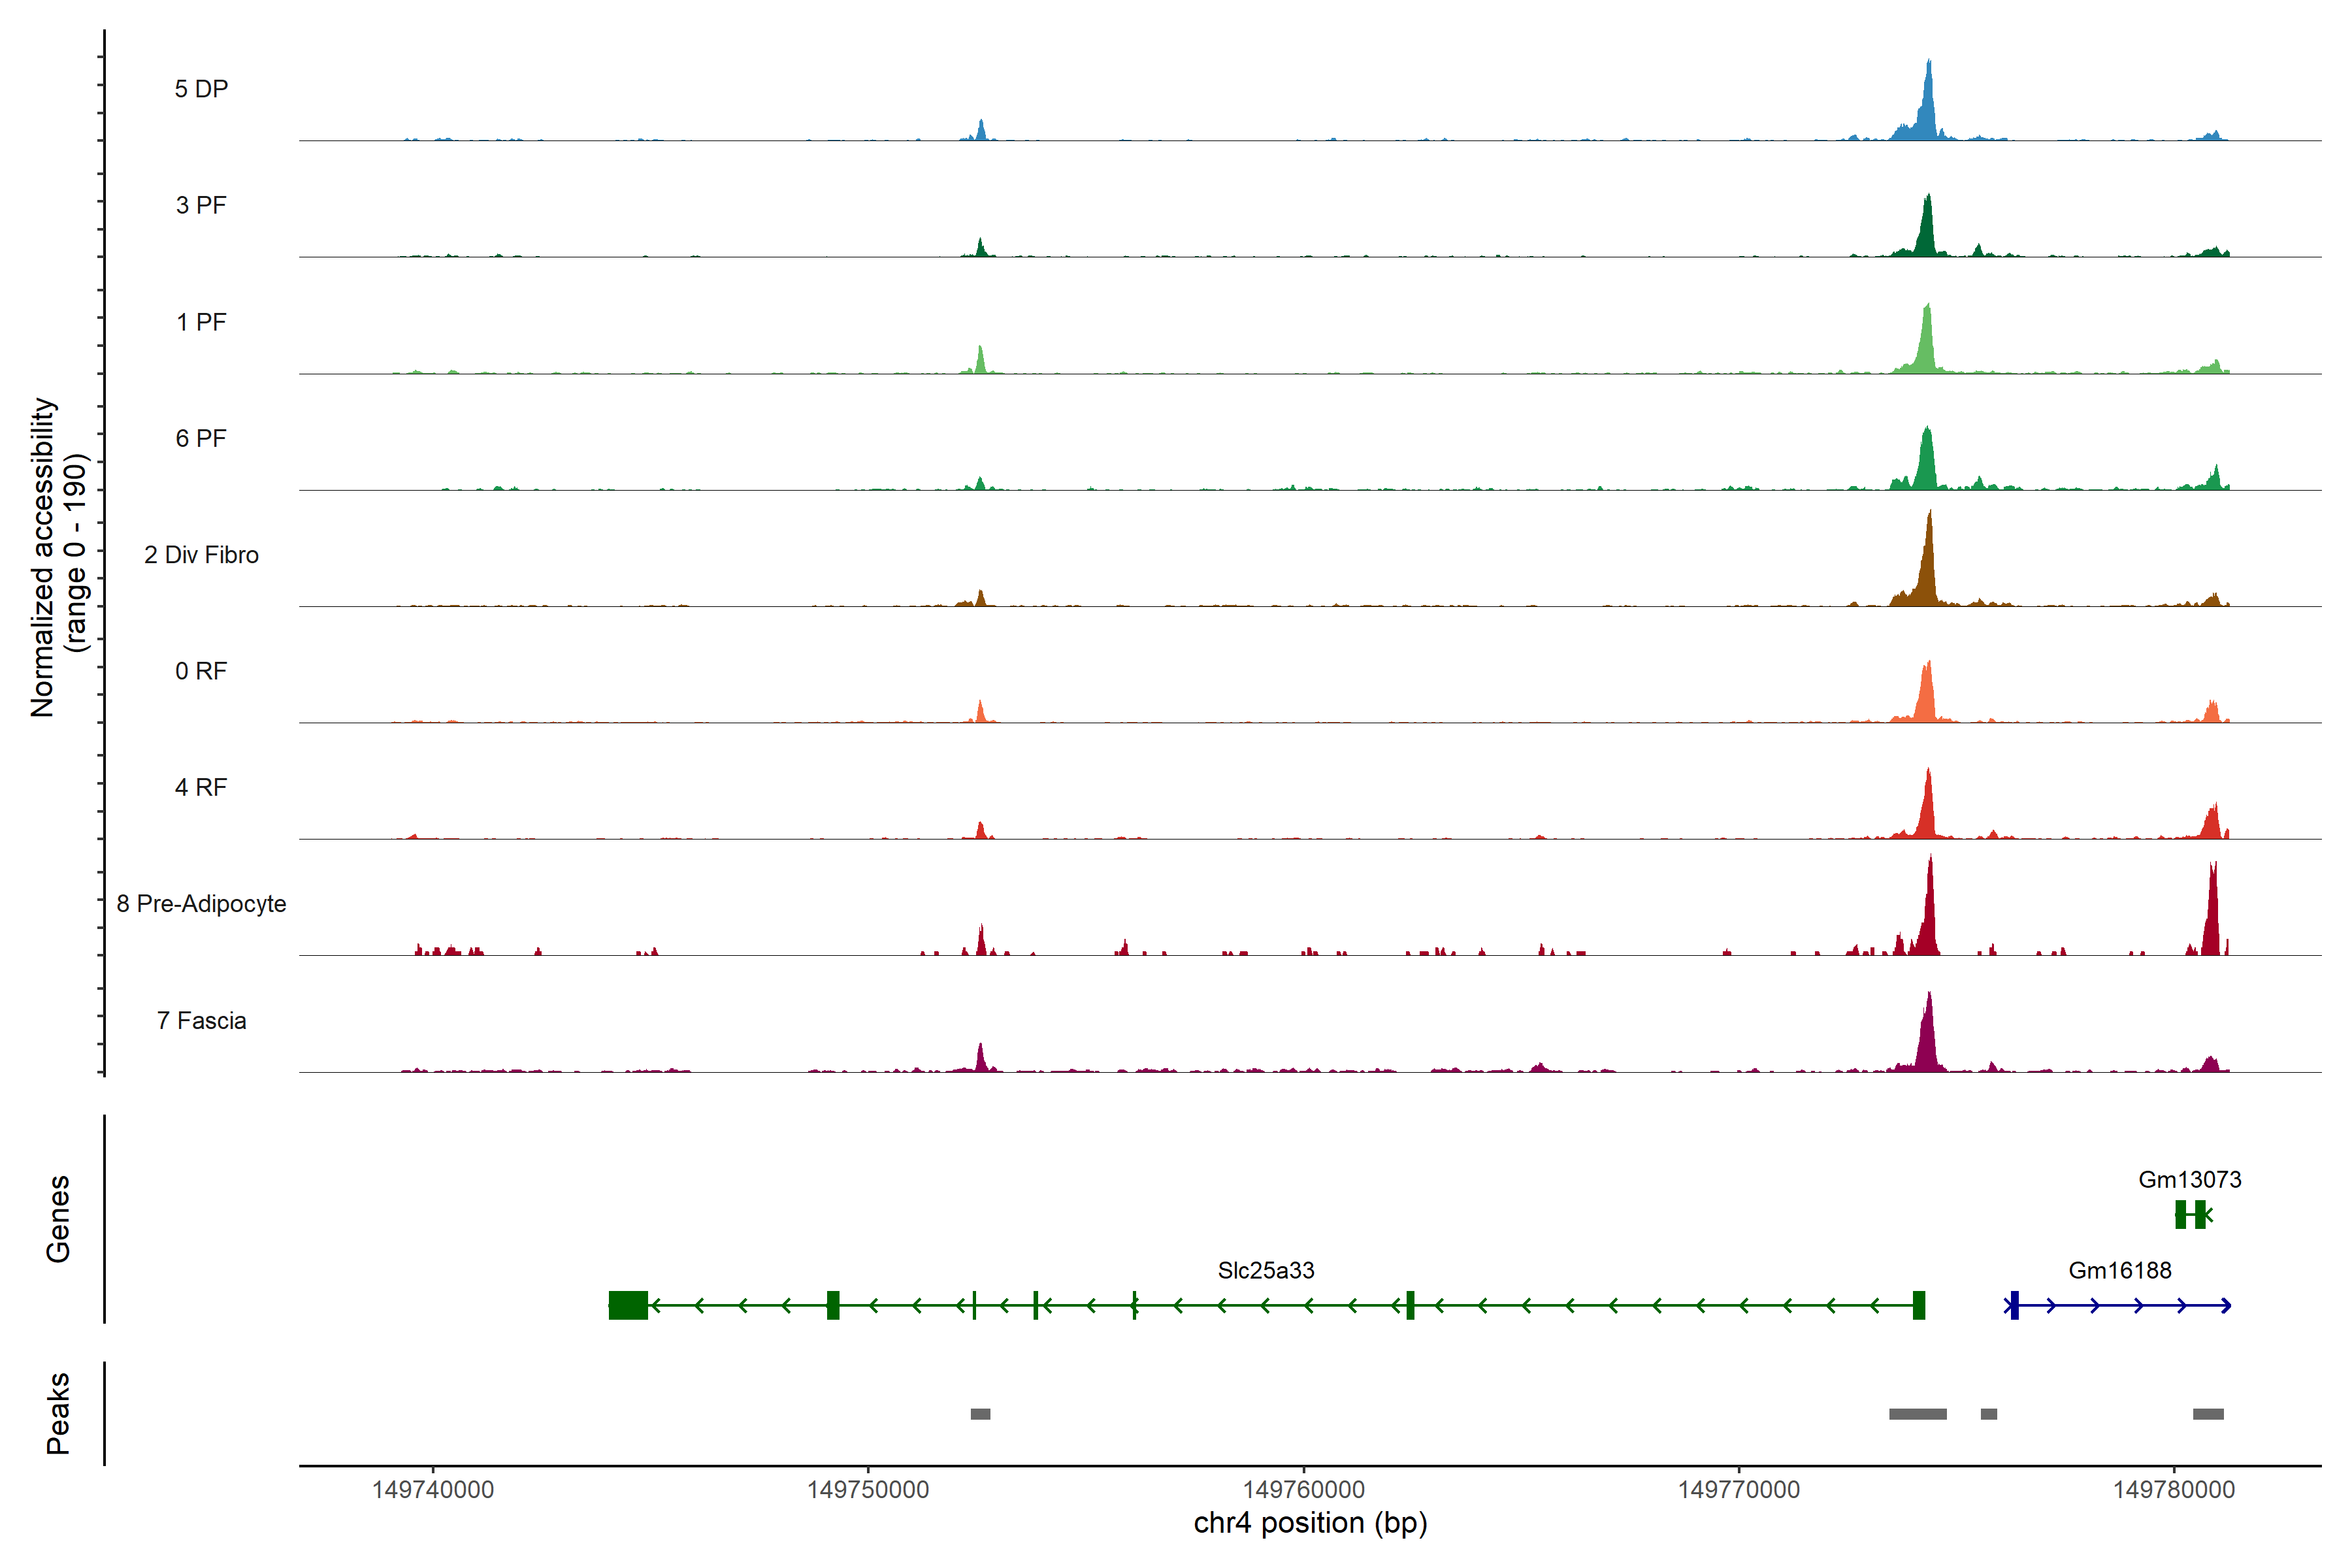
Task: Click the 8 Pre-Adipocyte track label
Action: pyautogui.click(x=201, y=904)
